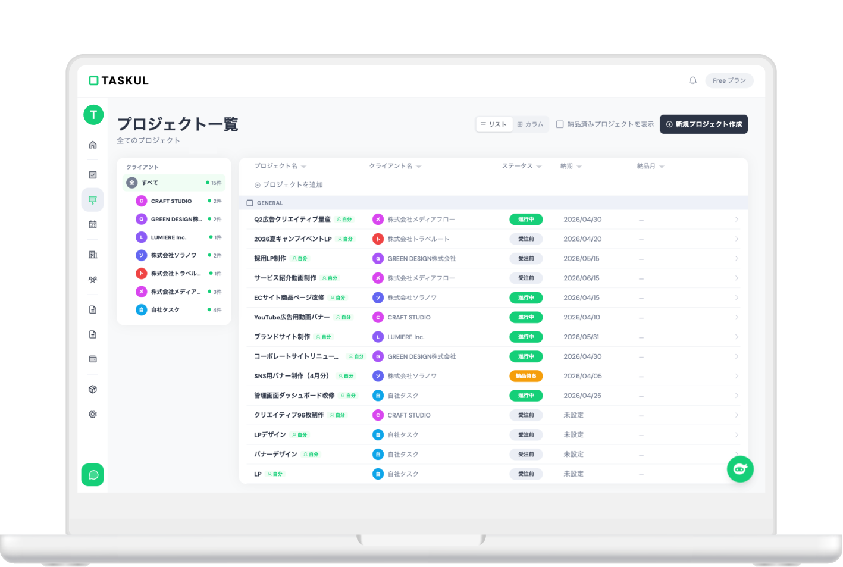Open the home dashboard icon
Screen dimensions: 843x567
tap(92, 145)
